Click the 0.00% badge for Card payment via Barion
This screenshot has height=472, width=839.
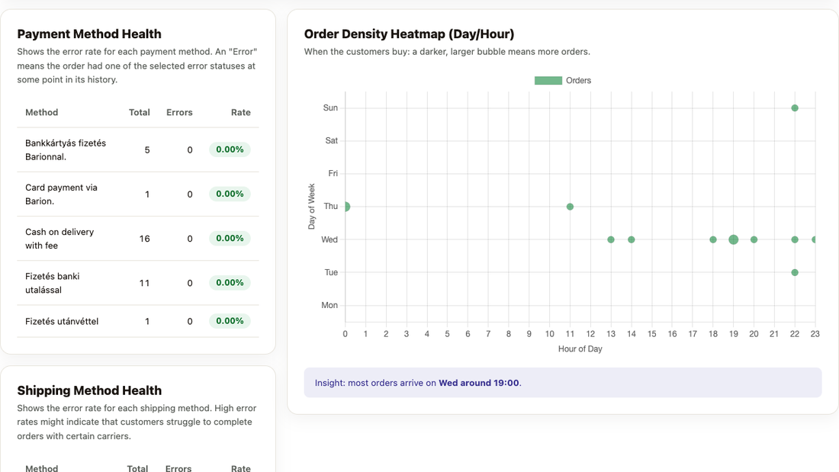tap(230, 194)
